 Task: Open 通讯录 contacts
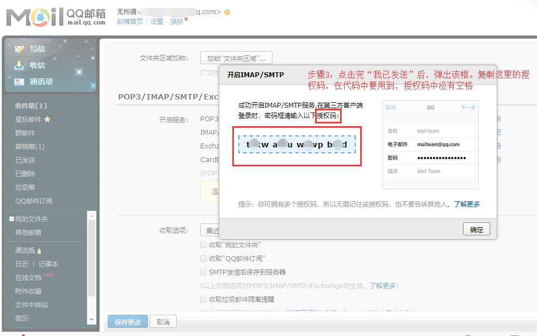(x=41, y=82)
